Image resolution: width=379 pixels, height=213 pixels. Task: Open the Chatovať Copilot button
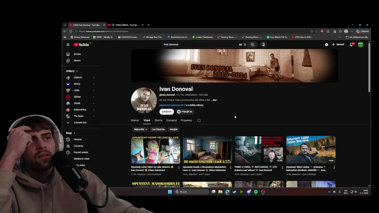click(x=363, y=31)
